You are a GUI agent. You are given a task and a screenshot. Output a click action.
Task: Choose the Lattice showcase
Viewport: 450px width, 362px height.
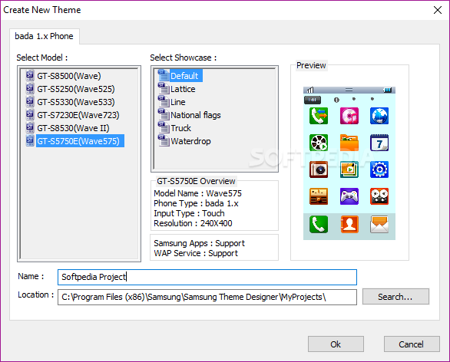pos(183,89)
